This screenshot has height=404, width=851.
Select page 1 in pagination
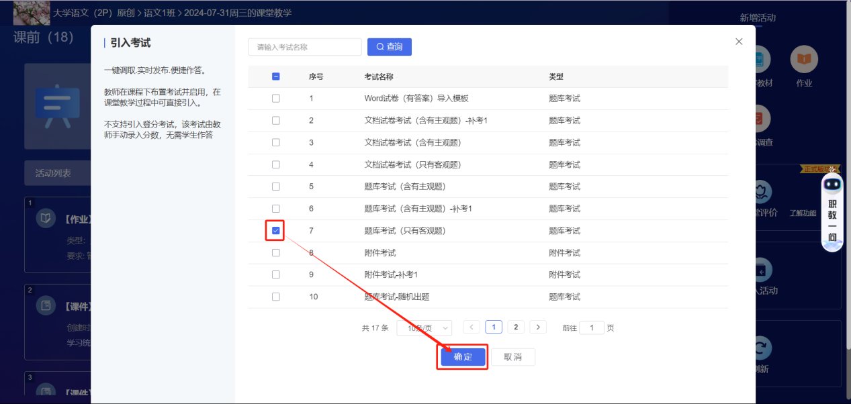[x=494, y=327]
